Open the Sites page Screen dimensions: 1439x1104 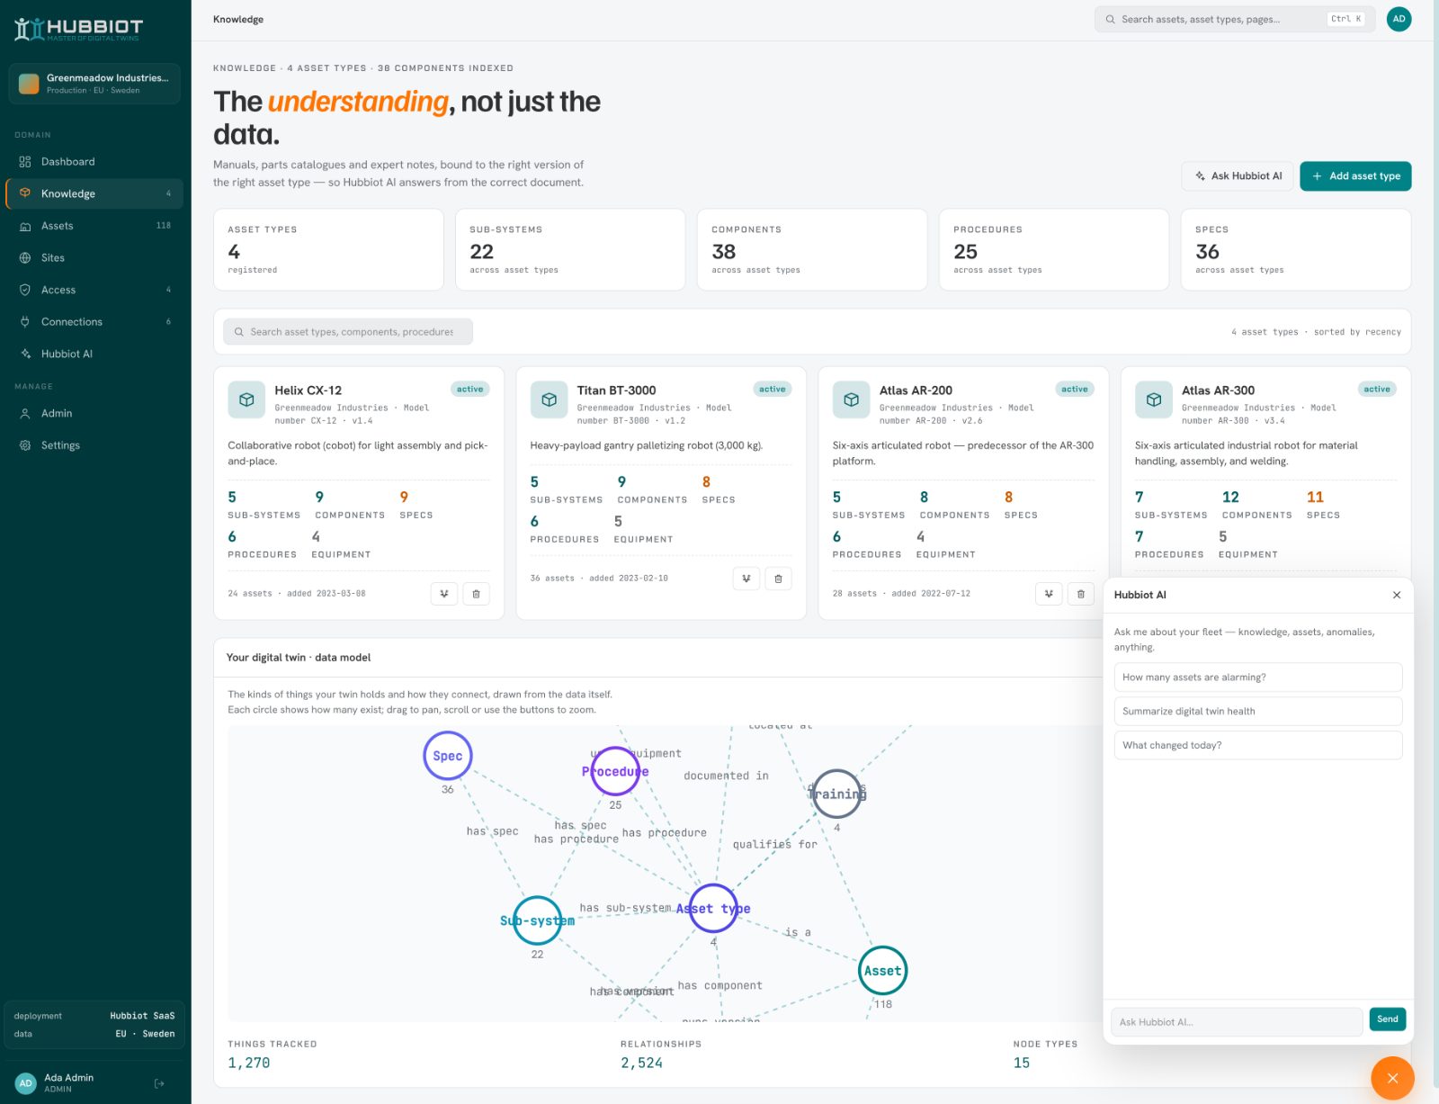(94, 258)
